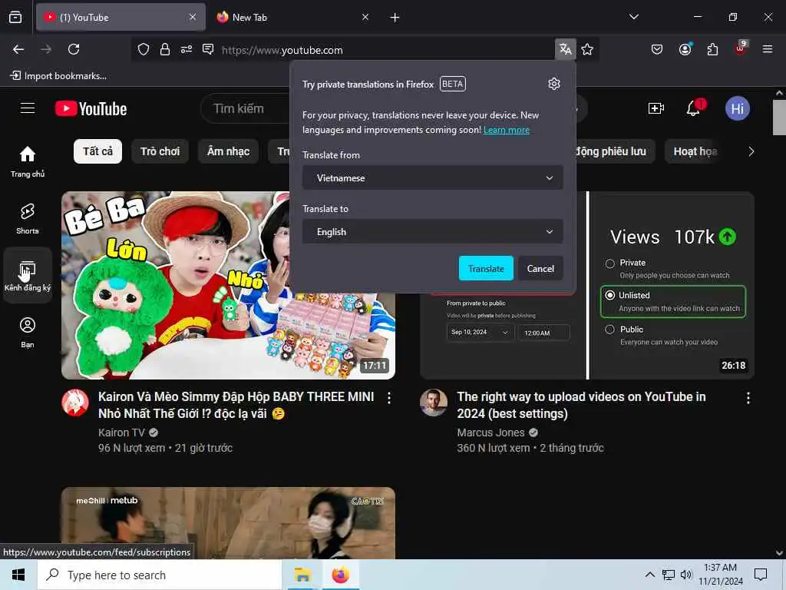This screenshot has width=786, height=590.
Task: Click Kairon TV channel name
Action: click(x=121, y=433)
